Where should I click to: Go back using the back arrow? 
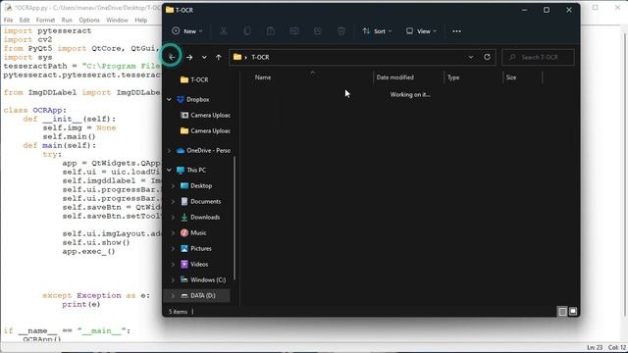[x=172, y=57]
